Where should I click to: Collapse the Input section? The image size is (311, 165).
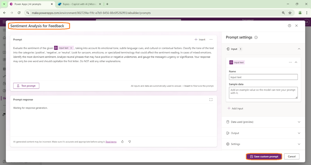tap(299, 49)
